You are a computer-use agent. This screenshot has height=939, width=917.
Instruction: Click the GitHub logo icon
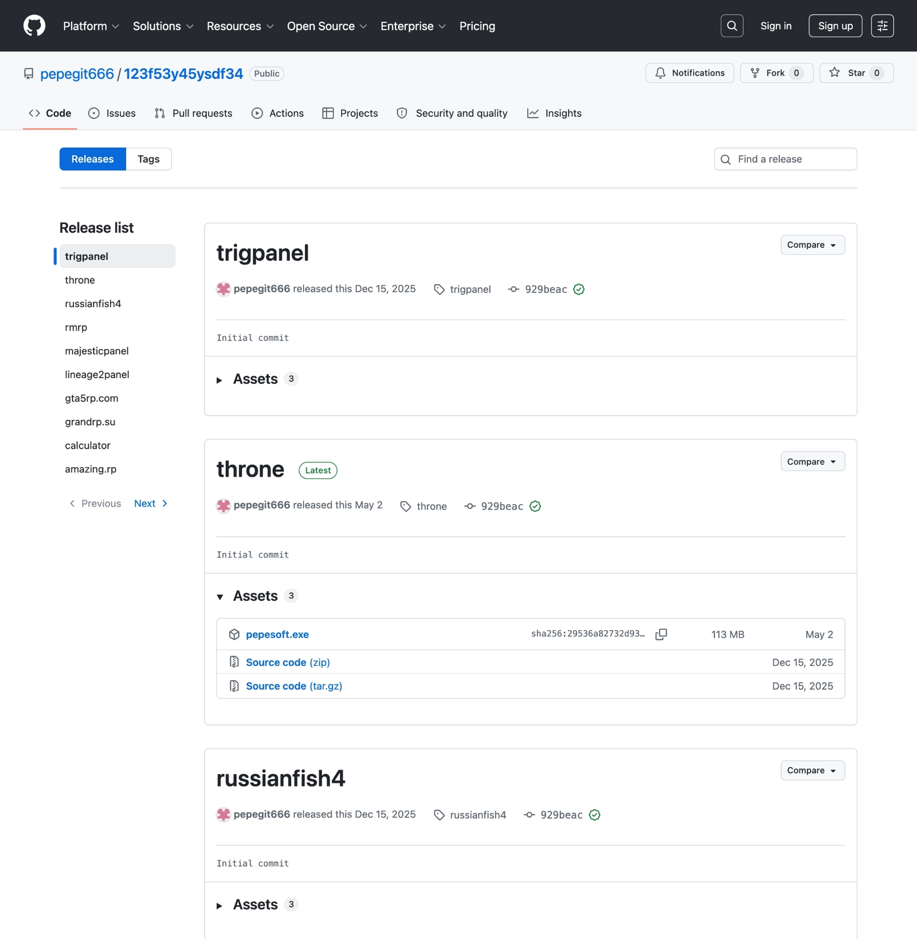(34, 26)
